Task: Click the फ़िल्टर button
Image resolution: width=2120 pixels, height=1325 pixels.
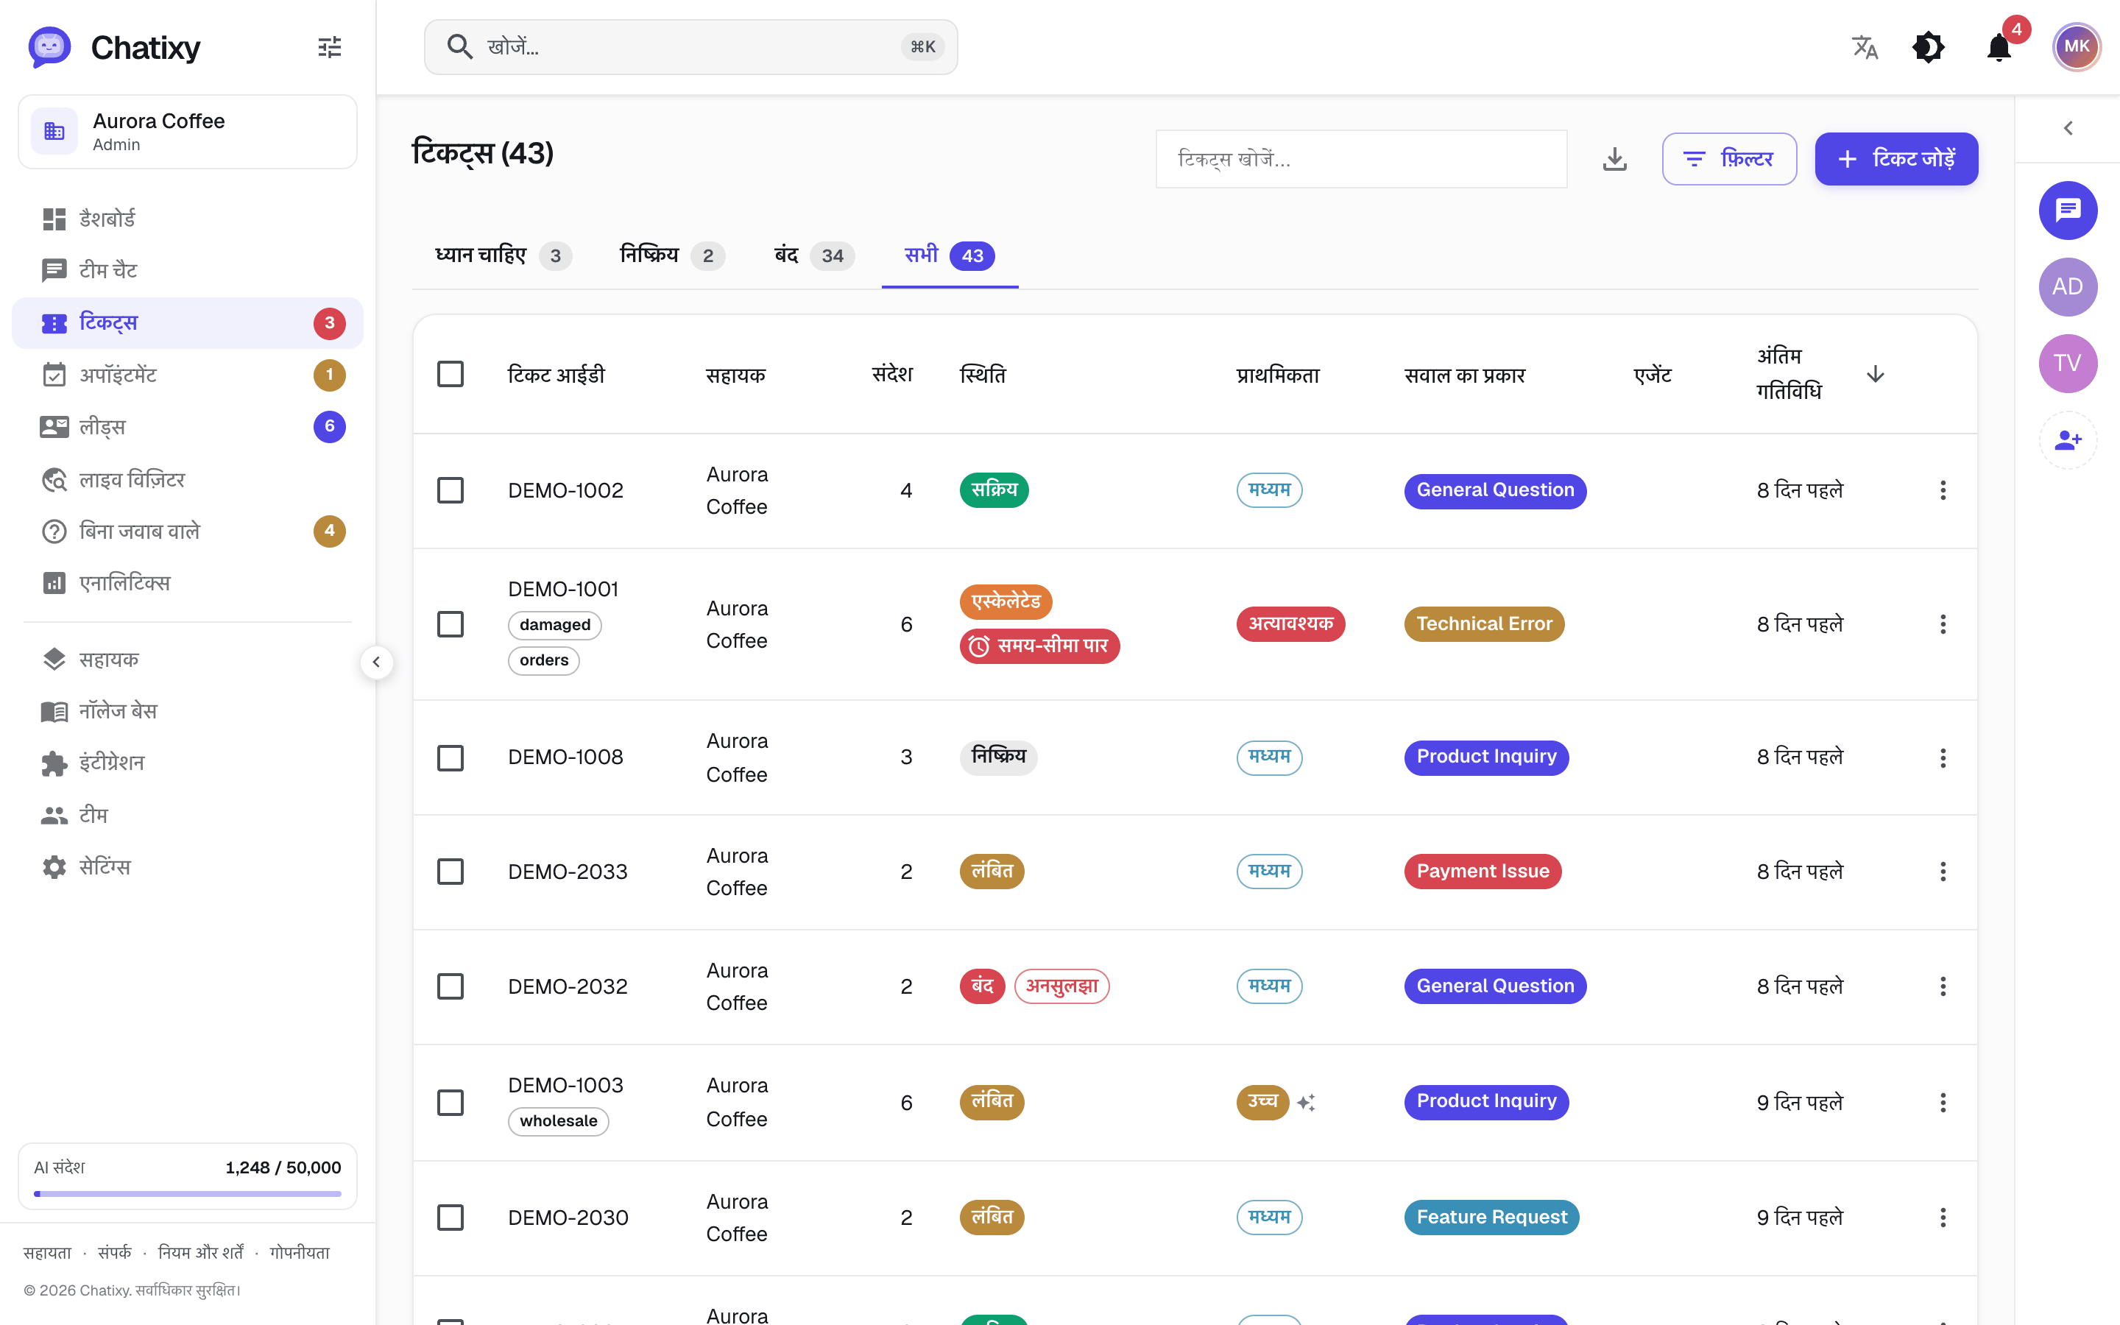Action: (x=1728, y=160)
